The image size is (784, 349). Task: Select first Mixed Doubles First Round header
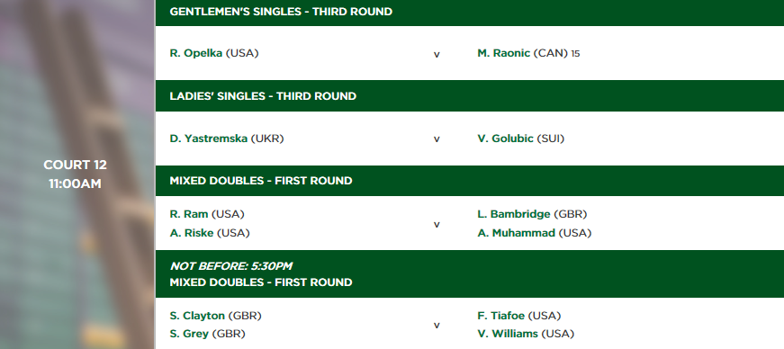(x=470, y=181)
